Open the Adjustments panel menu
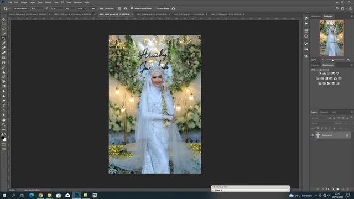Image resolution: width=354 pixels, height=199 pixels. (x=352, y=65)
